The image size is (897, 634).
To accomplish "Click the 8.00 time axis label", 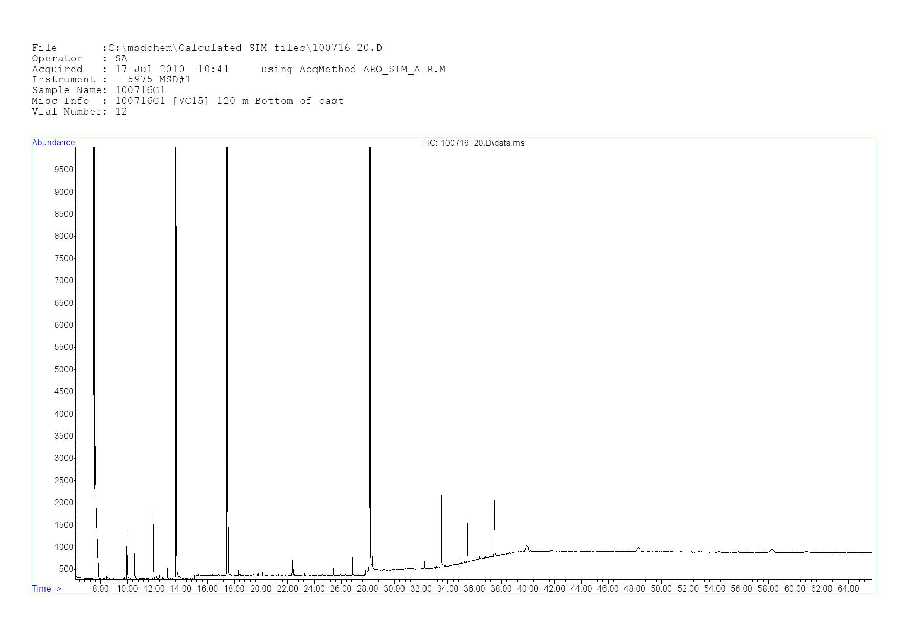I will [x=100, y=588].
